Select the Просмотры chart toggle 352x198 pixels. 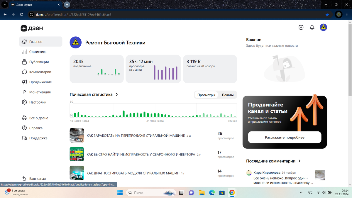click(x=206, y=95)
